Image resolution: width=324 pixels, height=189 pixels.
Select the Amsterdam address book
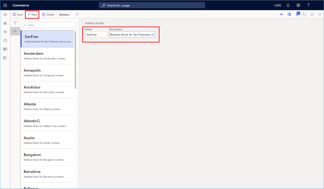[47, 55]
